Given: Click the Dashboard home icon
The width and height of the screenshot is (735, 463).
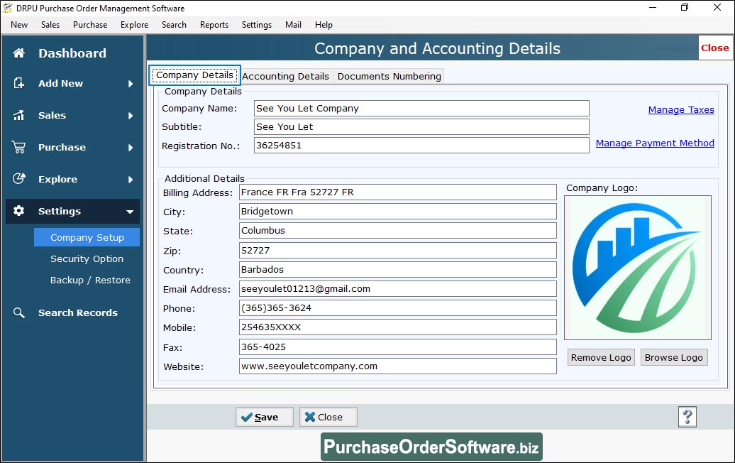Looking at the screenshot, I should [18, 53].
